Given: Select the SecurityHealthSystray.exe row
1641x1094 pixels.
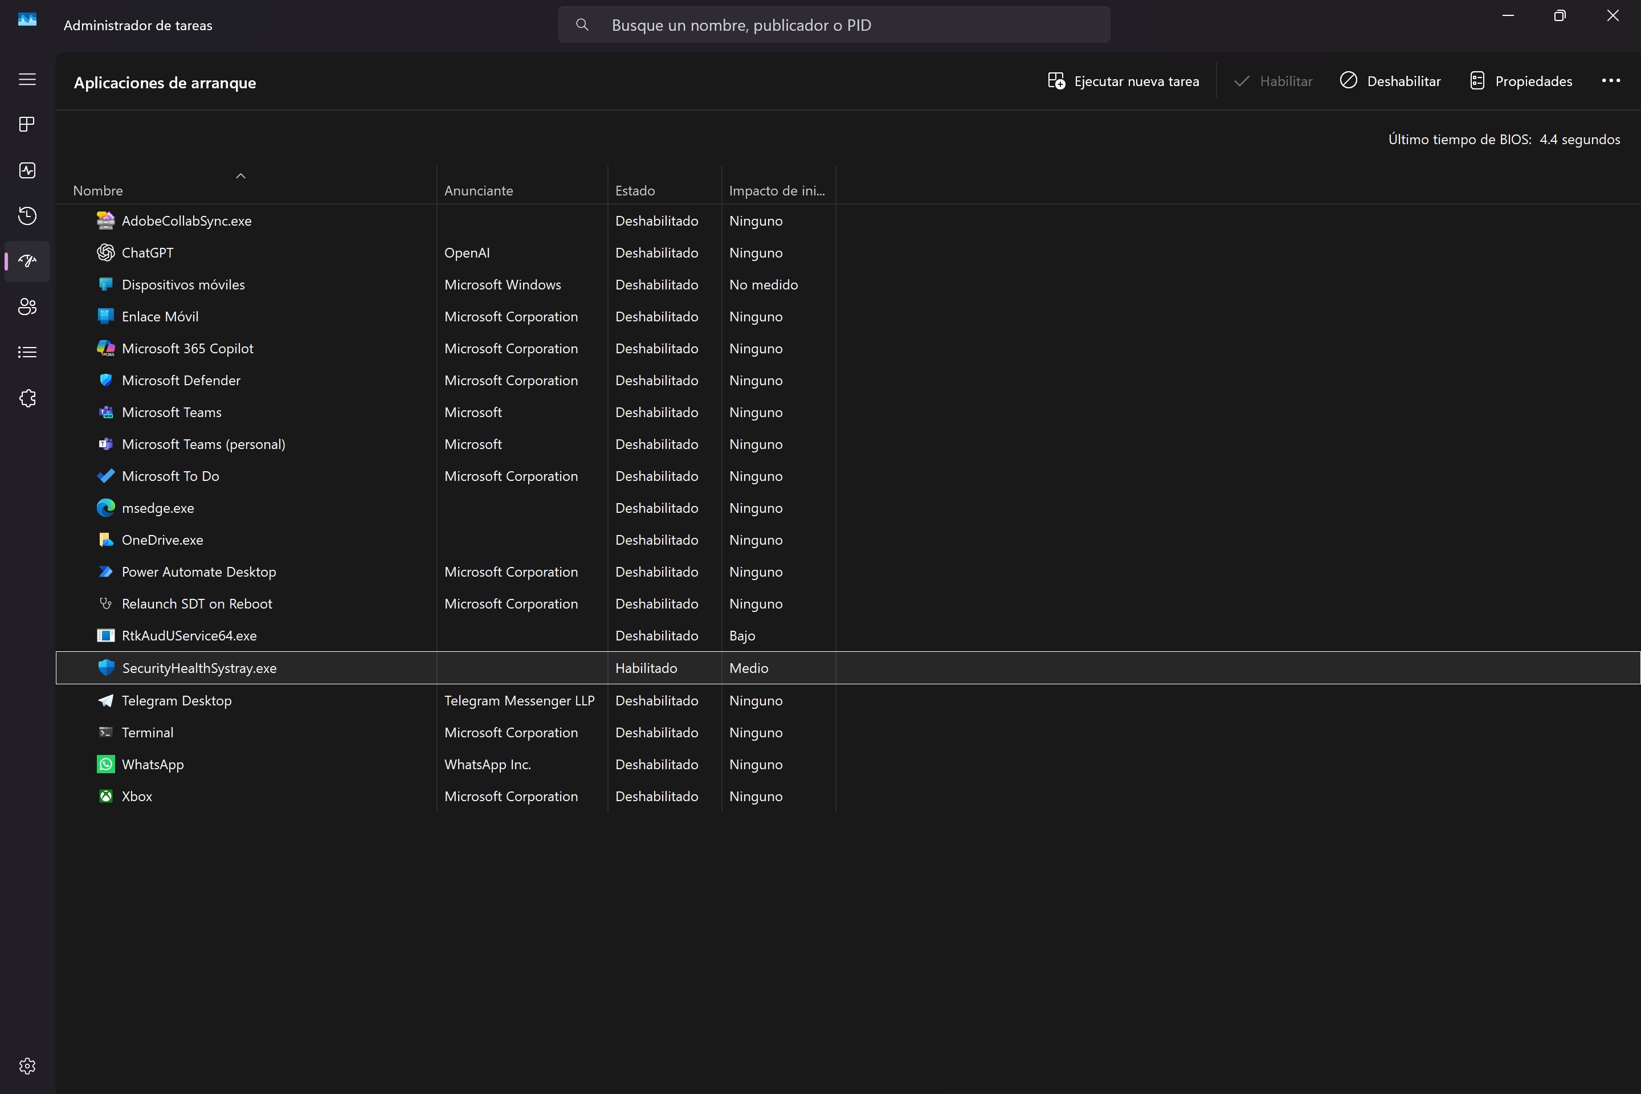Looking at the screenshot, I should (848, 668).
